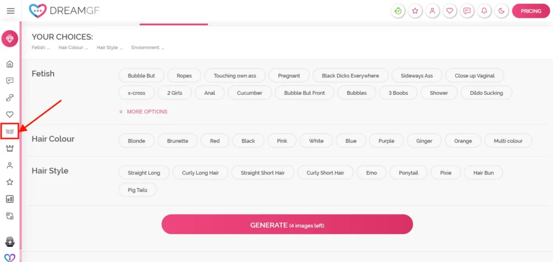Viewport: 553px width, 262px height.
Task: Open the crown icon in the sidebar
Action: pyautogui.click(x=10, y=148)
